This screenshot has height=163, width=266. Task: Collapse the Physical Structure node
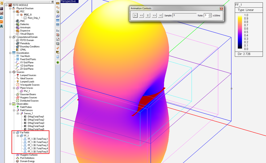pos(10,8)
